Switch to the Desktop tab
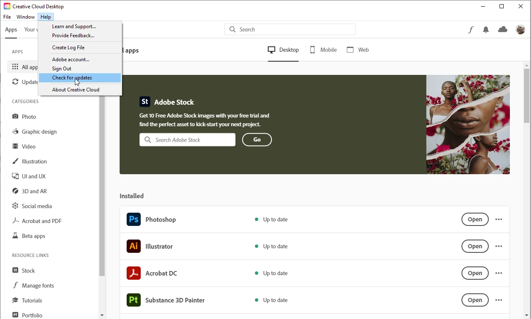Image resolution: width=531 pixels, height=319 pixels. tap(283, 50)
